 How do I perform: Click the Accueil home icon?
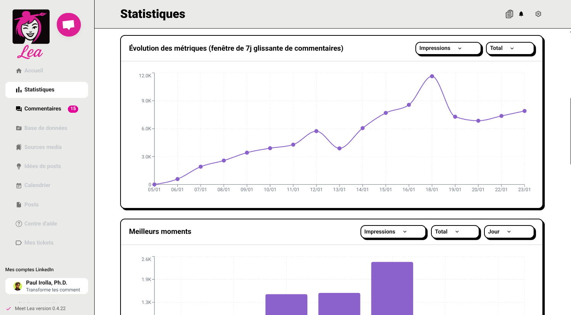tap(19, 71)
